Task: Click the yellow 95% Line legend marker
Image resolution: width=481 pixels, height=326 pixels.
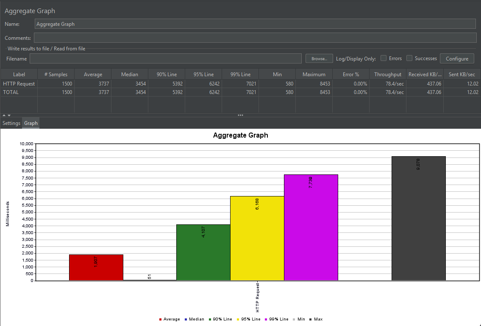Action: (x=238, y=320)
